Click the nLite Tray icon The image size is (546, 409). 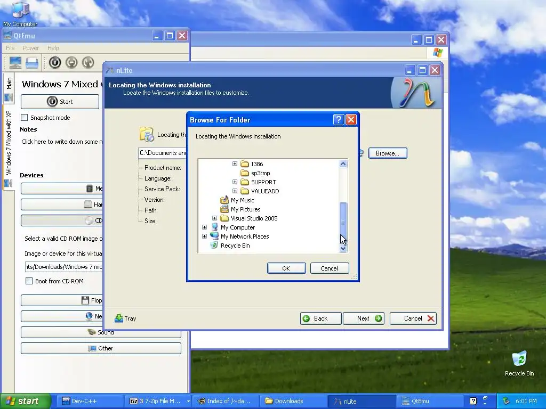tap(119, 318)
